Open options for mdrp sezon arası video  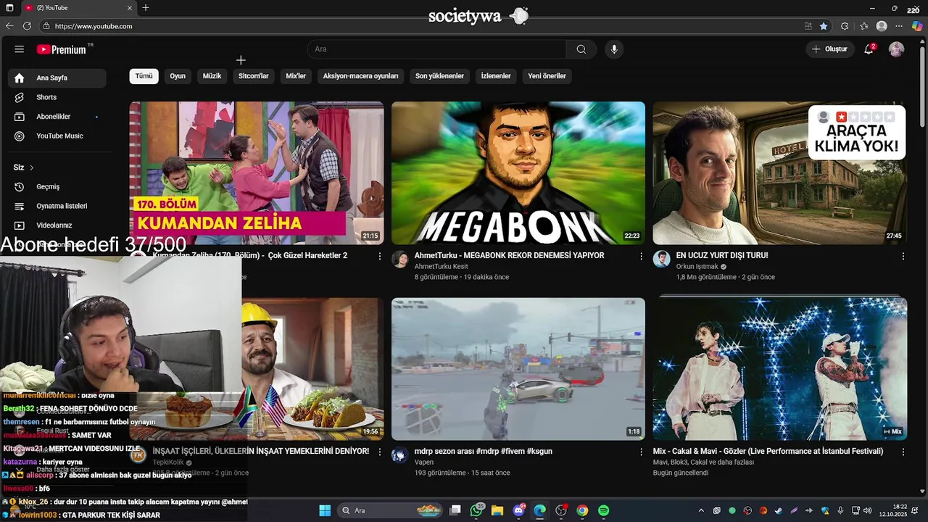pos(641,452)
